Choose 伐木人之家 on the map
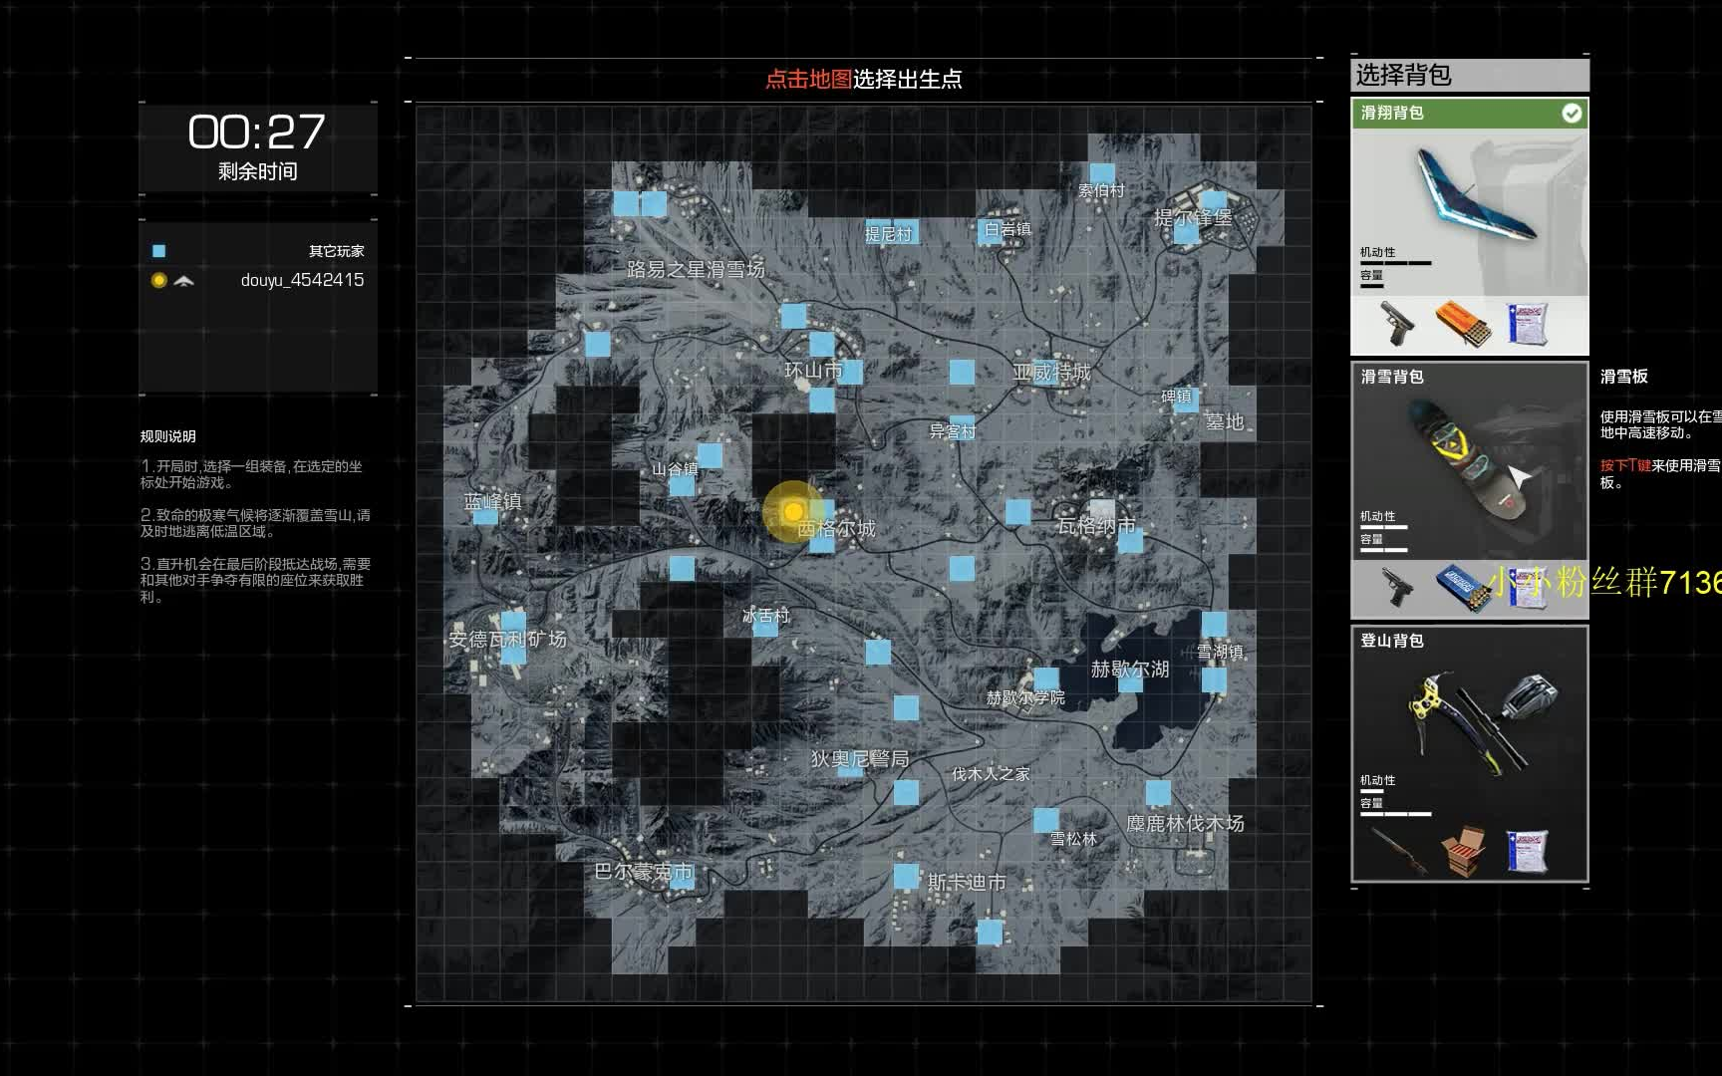 tap(991, 774)
